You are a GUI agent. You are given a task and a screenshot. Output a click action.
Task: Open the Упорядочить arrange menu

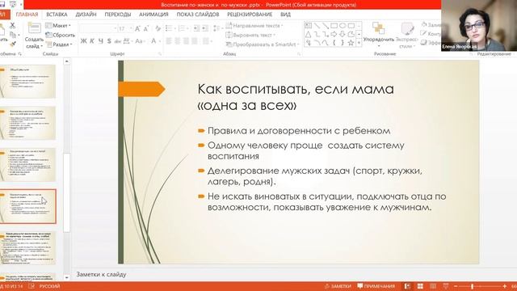pyautogui.click(x=379, y=34)
